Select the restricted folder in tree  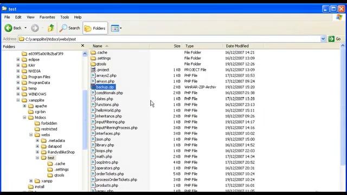click(49, 129)
